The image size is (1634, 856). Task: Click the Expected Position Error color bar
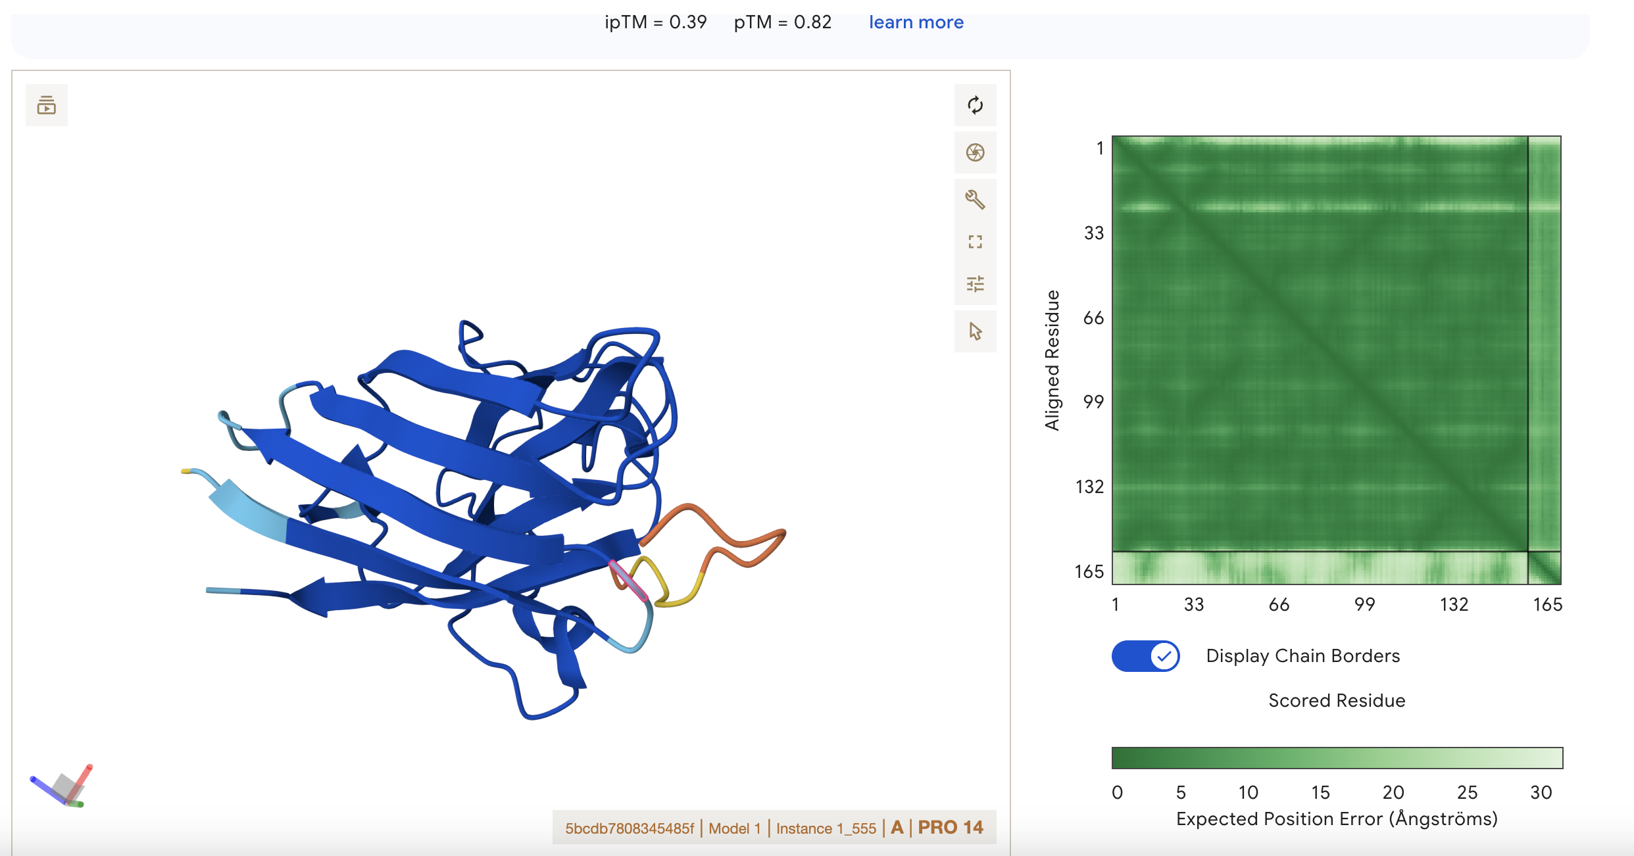[x=1337, y=757]
